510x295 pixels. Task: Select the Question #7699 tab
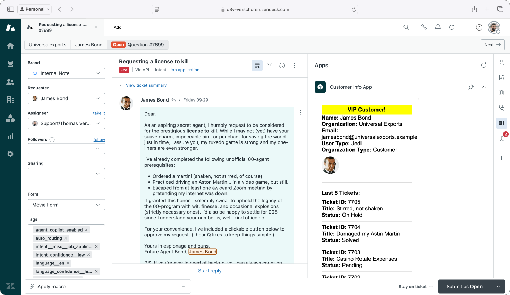coord(138,45)
